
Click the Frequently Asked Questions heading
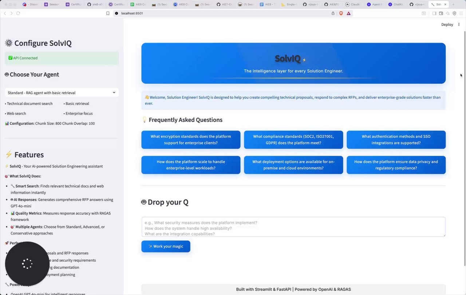point(182,120)
